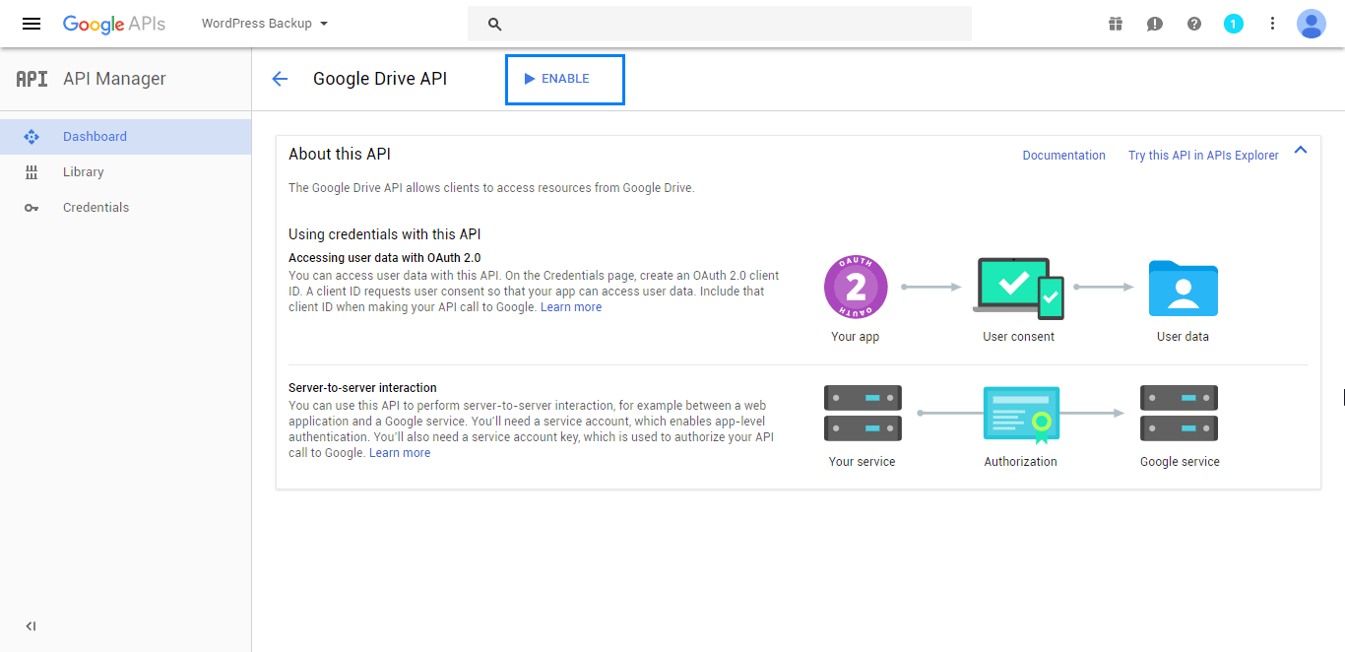Click the Dashboard sidebar icon

pos(32,137)
